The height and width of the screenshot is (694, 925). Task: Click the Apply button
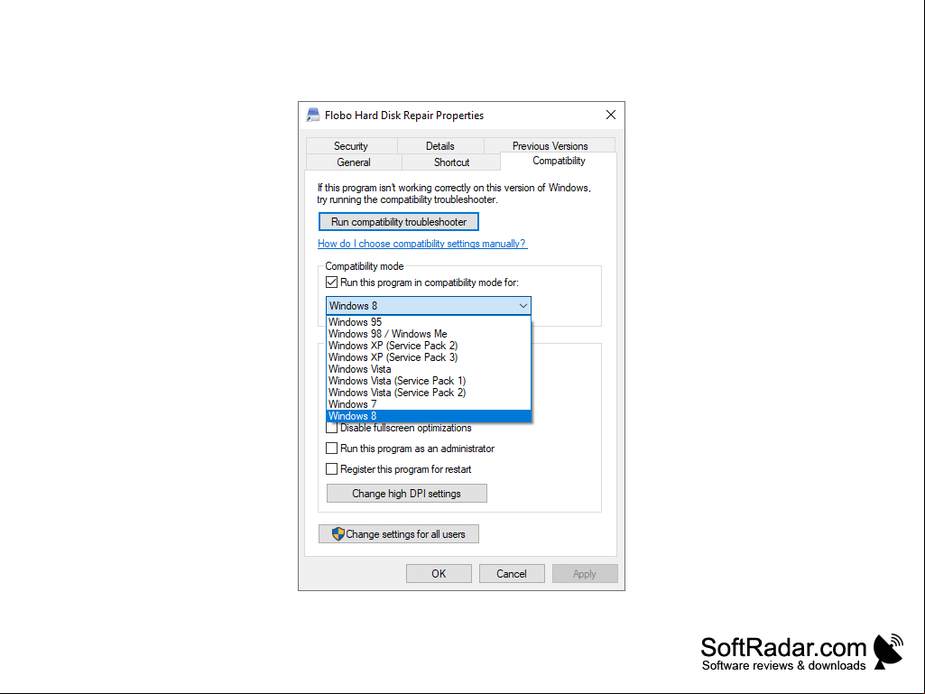point(585,574)
